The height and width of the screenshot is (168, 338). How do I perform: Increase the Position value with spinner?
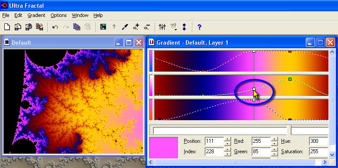[x=227, y=139]
